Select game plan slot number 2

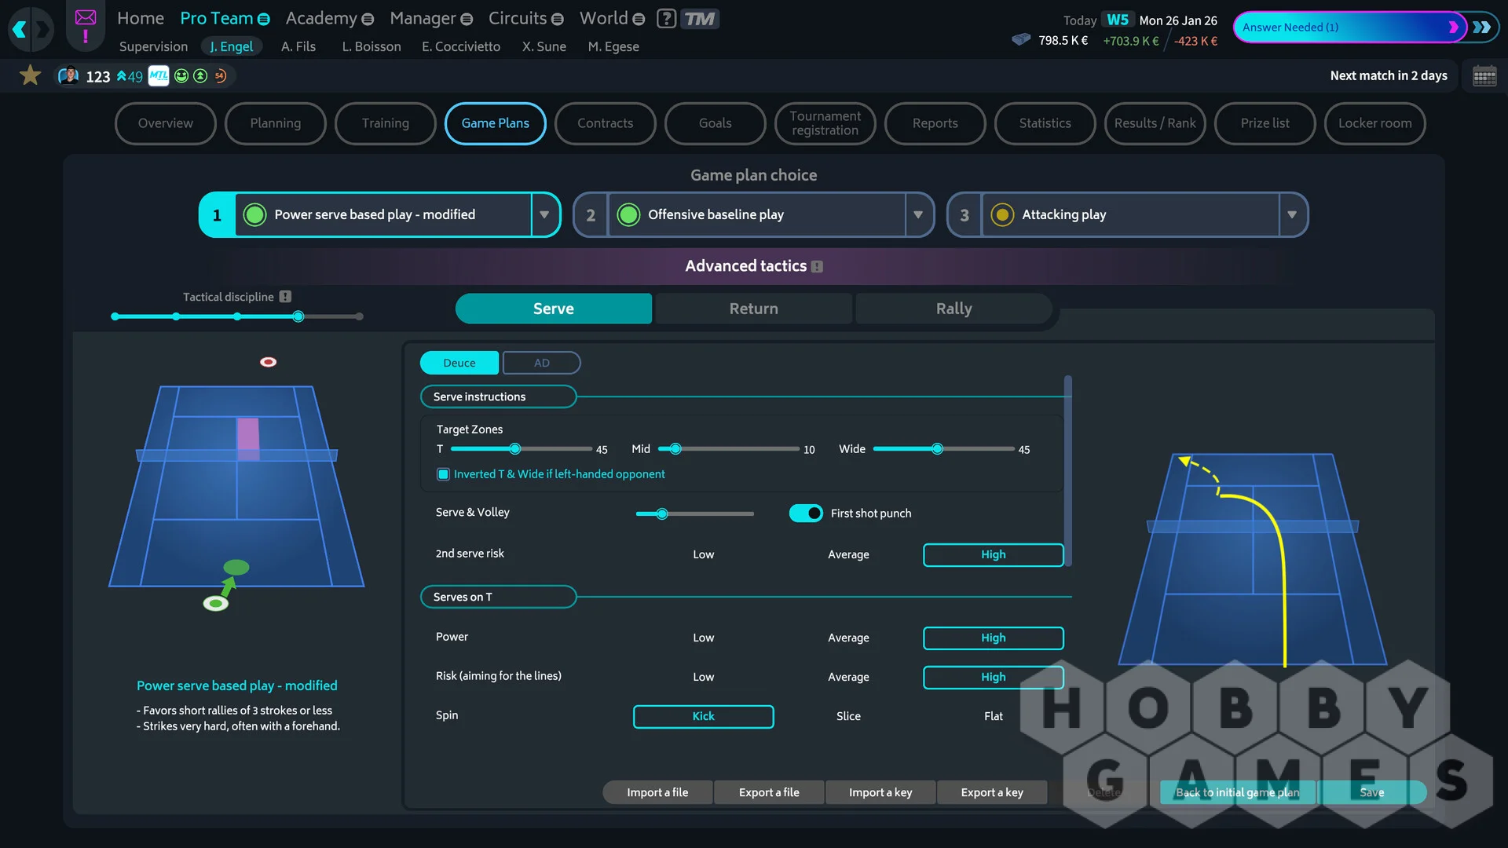pyautogui.click(x=591, y=215)
